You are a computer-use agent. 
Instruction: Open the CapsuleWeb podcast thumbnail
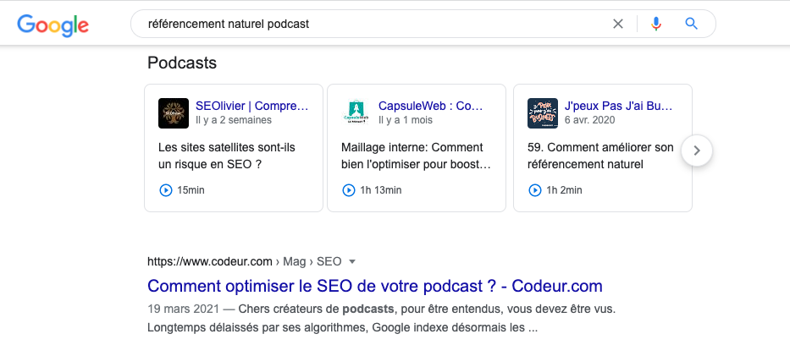356,113
